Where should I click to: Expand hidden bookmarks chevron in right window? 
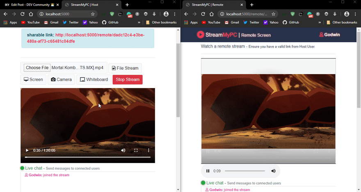(x=319, y=22)
